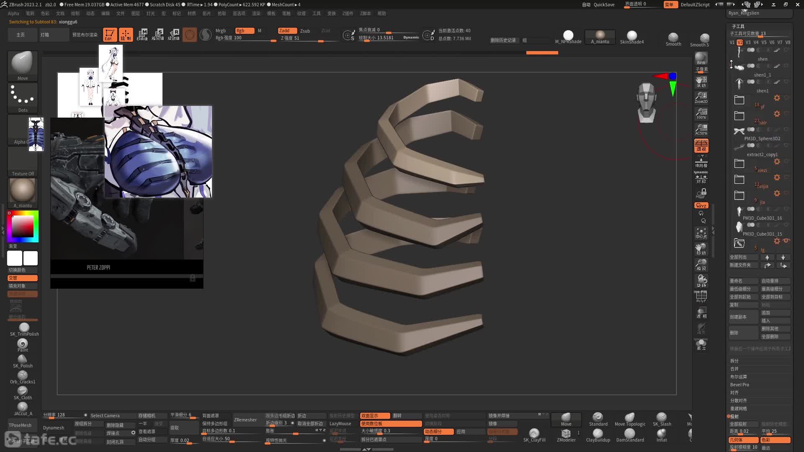Choose the SkinShade4 material
804x452 pixels.
pos(632,37)
